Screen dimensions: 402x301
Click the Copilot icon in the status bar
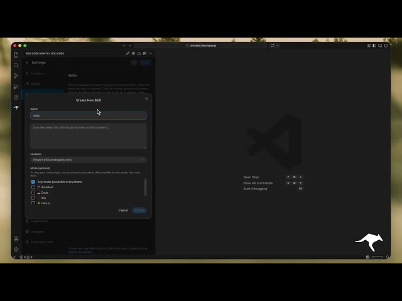pos(367,257)
